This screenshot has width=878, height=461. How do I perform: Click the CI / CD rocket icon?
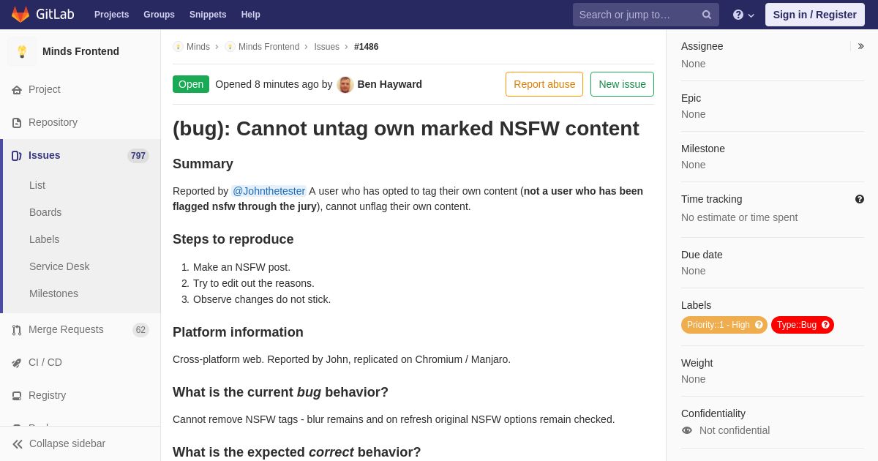(17, 363)
